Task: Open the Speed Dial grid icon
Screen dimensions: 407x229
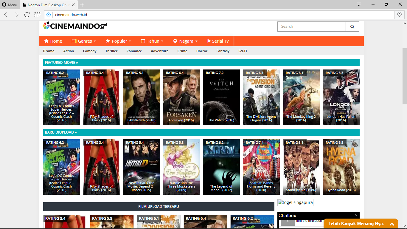Action: pos(37,15)
